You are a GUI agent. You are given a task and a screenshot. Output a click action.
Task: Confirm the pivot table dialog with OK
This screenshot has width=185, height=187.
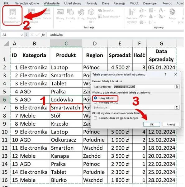pyautogui.click(x=151, y=124)
